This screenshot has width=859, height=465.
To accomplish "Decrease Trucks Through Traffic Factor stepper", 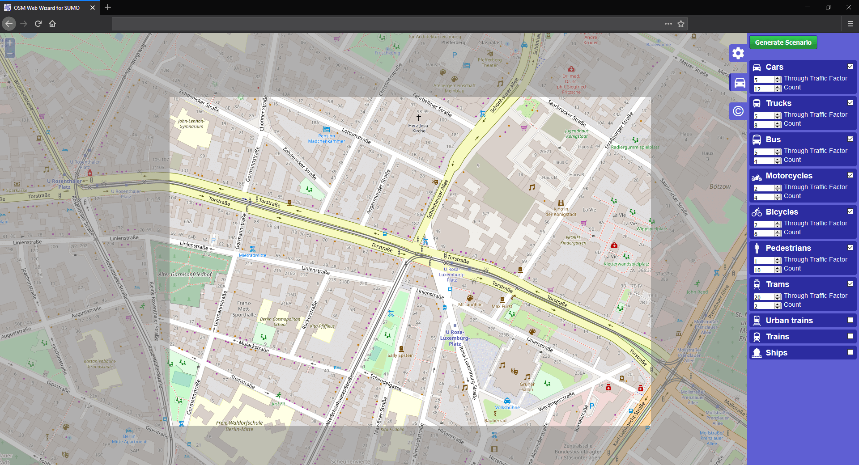I will click(778, 118).
